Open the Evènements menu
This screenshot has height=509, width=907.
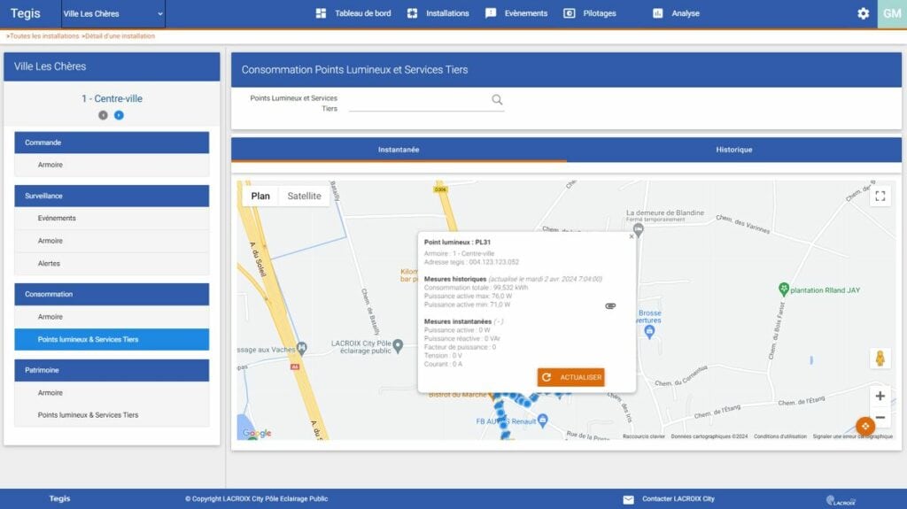point(526,13)
